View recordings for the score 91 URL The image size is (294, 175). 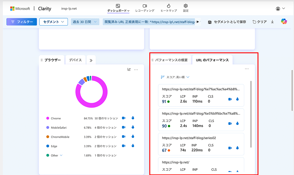coord(230,99)
